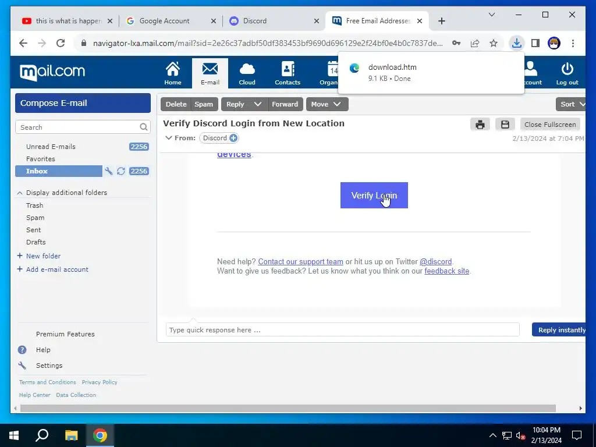Image resolution: width=596 pixels, height=447 pixels.
Task: Mark message with Spam toolbar button
Action: pyautogui.click(x=204, y=104)
